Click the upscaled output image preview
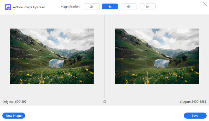Image resolution: width=209 pixels, height=121 pixels. (157, 56)
